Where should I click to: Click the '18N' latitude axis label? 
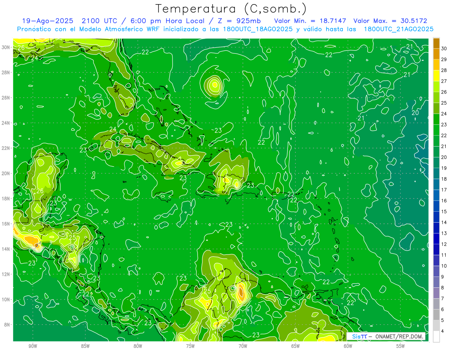click(6, 198)
